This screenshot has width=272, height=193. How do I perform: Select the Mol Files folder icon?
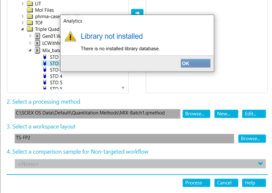30,10
